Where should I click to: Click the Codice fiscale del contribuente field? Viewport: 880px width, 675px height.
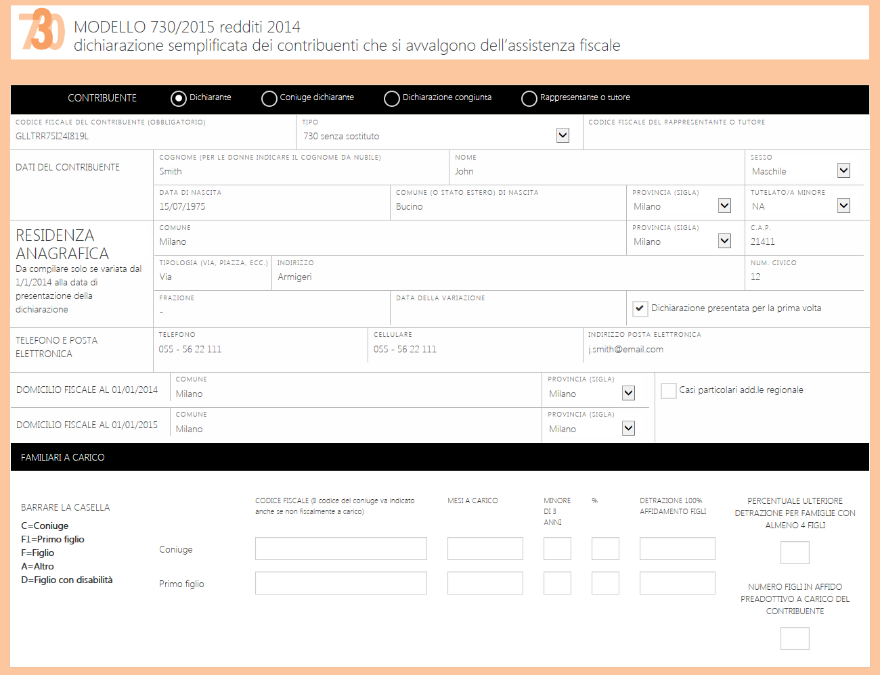click(153, 136)
